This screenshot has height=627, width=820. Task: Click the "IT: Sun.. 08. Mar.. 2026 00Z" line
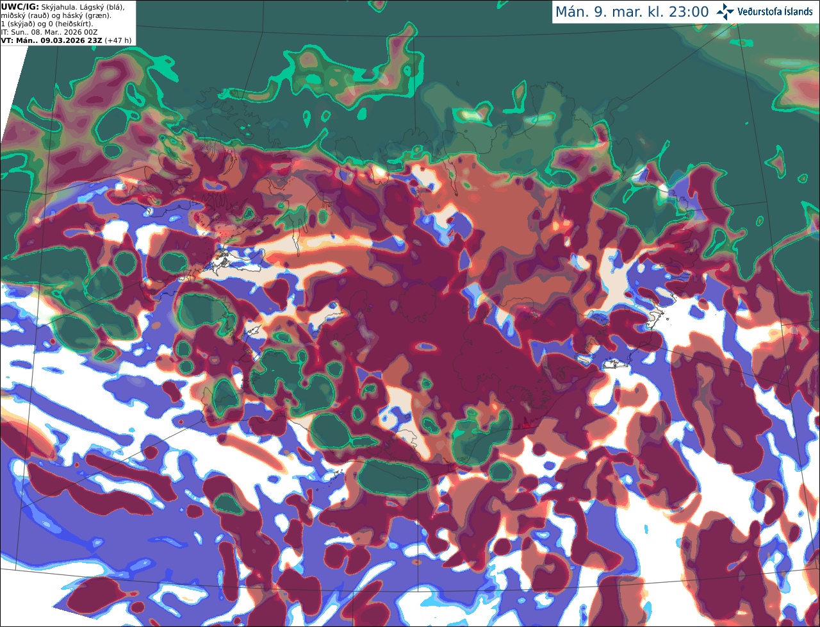[49, 31]
